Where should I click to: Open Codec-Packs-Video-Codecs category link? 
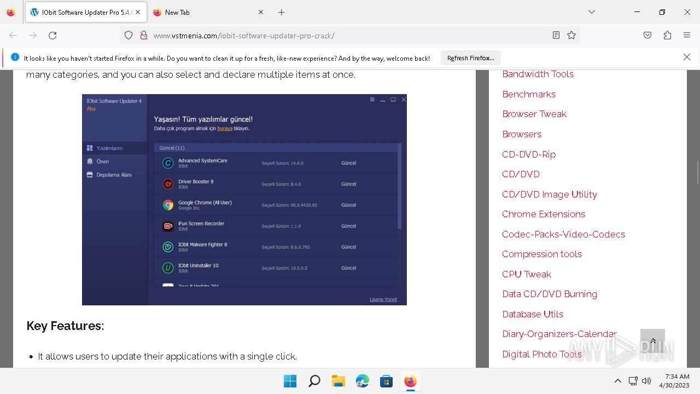click(563, 234)
